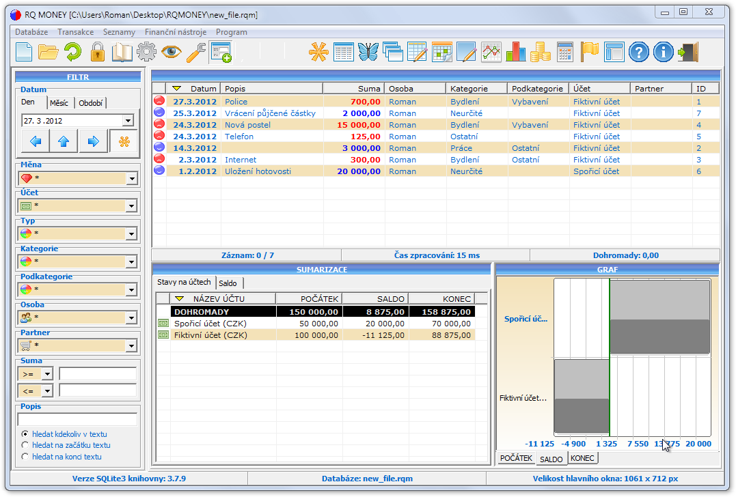Select the 'Nová postel' transaction row
The image size is (736, 497).
tap(436, 125)
